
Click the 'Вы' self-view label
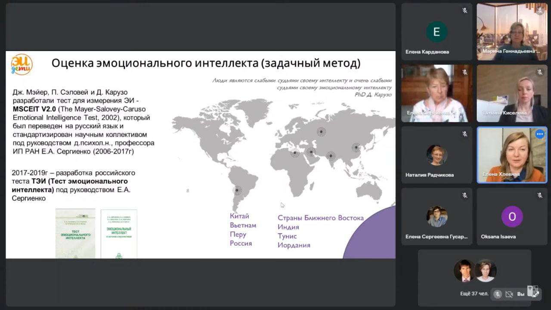(x=520, y=294)
